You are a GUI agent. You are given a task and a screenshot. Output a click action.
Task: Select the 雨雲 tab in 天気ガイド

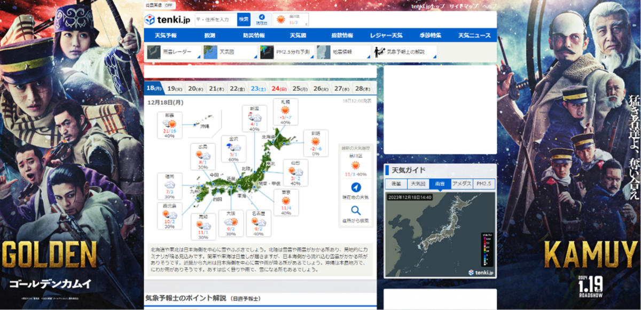441,183
